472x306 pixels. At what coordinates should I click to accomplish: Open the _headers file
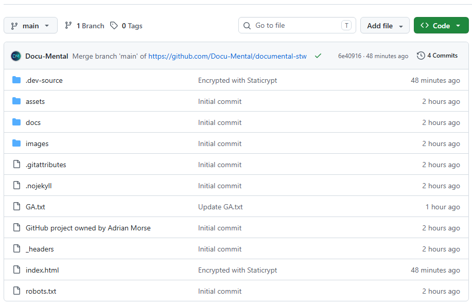(40, 249)
